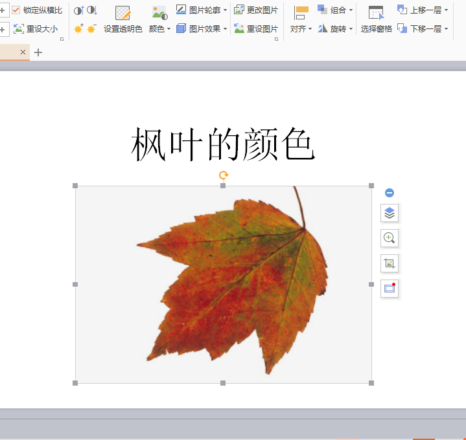The height and width of the screenshot is (440, 466).
Task: Click 上移一层 to bring forward
Action: 419,10
